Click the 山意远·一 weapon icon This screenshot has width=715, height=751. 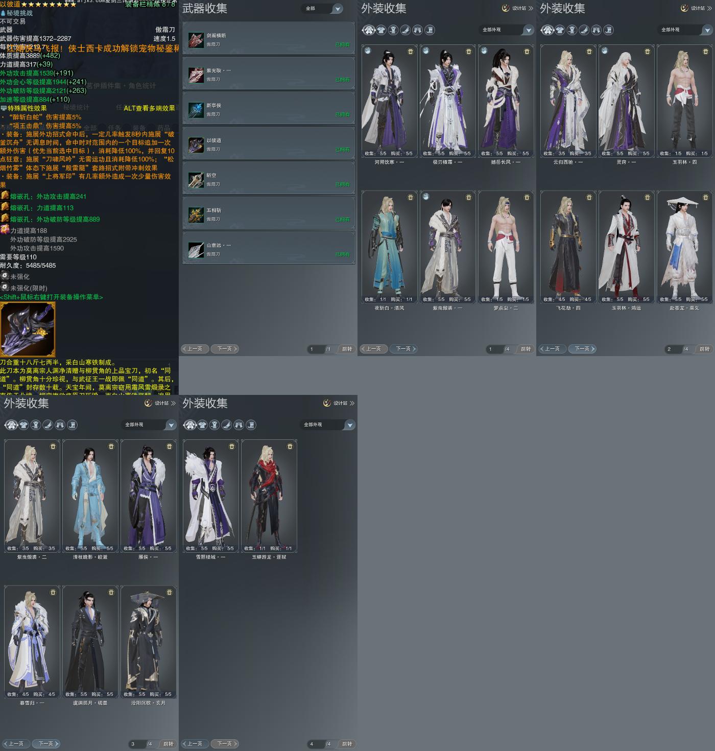click(196, 249)
